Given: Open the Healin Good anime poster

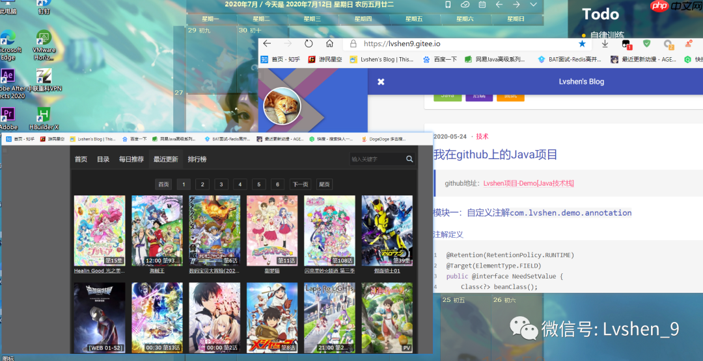Looking at the screenshot, I should pyautogui.click(x=100, y=230).
